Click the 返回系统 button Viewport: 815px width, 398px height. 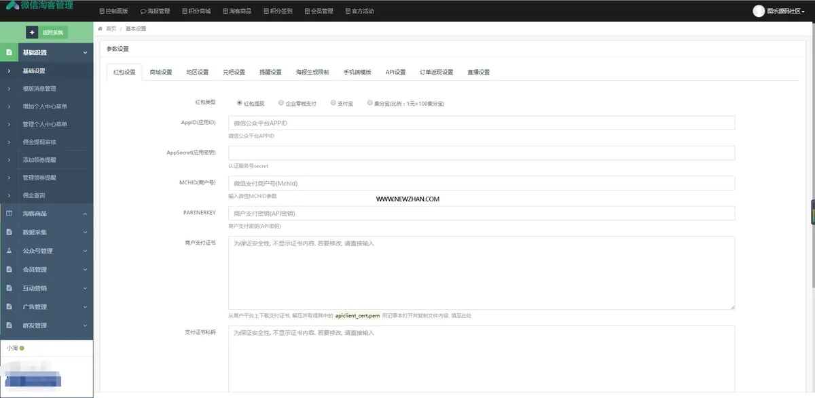click(46, 33)
